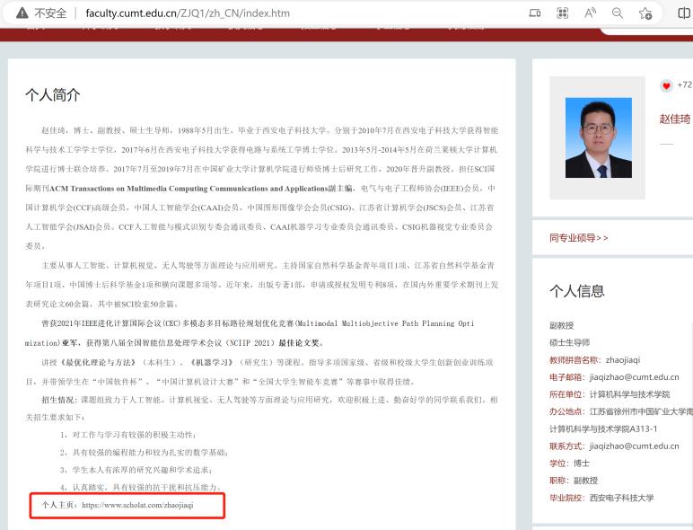Click the name 赵佳琦 beside the photo
The width and height of the screenshot is (693, 530).
pyautogui.click(x=675, y=119)
